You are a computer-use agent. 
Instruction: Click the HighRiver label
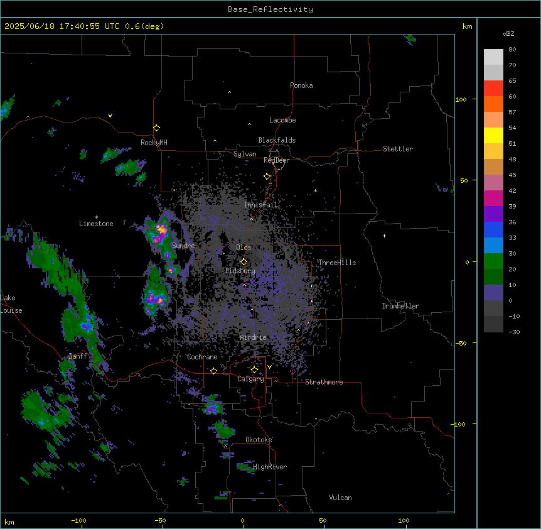[x=270, y=467]
